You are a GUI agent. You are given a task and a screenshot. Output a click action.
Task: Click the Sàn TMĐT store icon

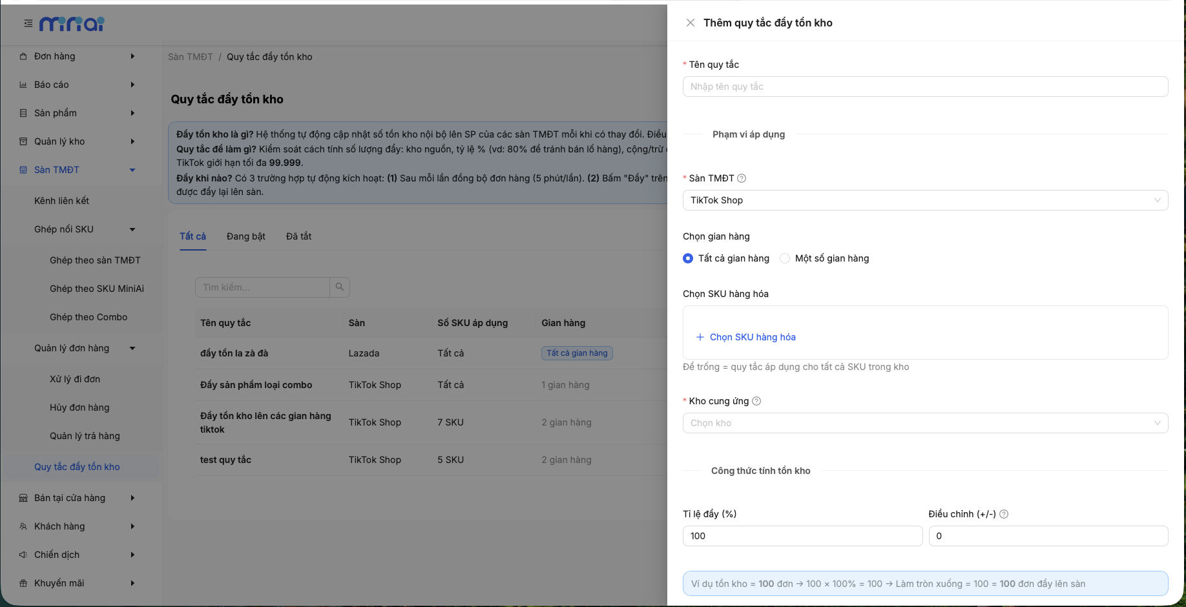23,170
